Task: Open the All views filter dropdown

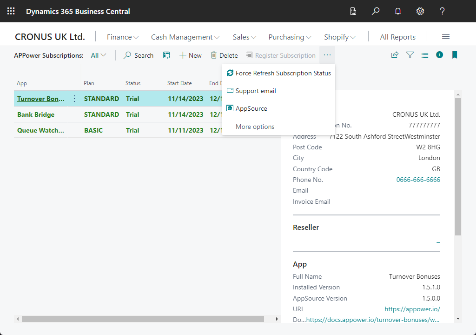Action: tap(99, 55)
